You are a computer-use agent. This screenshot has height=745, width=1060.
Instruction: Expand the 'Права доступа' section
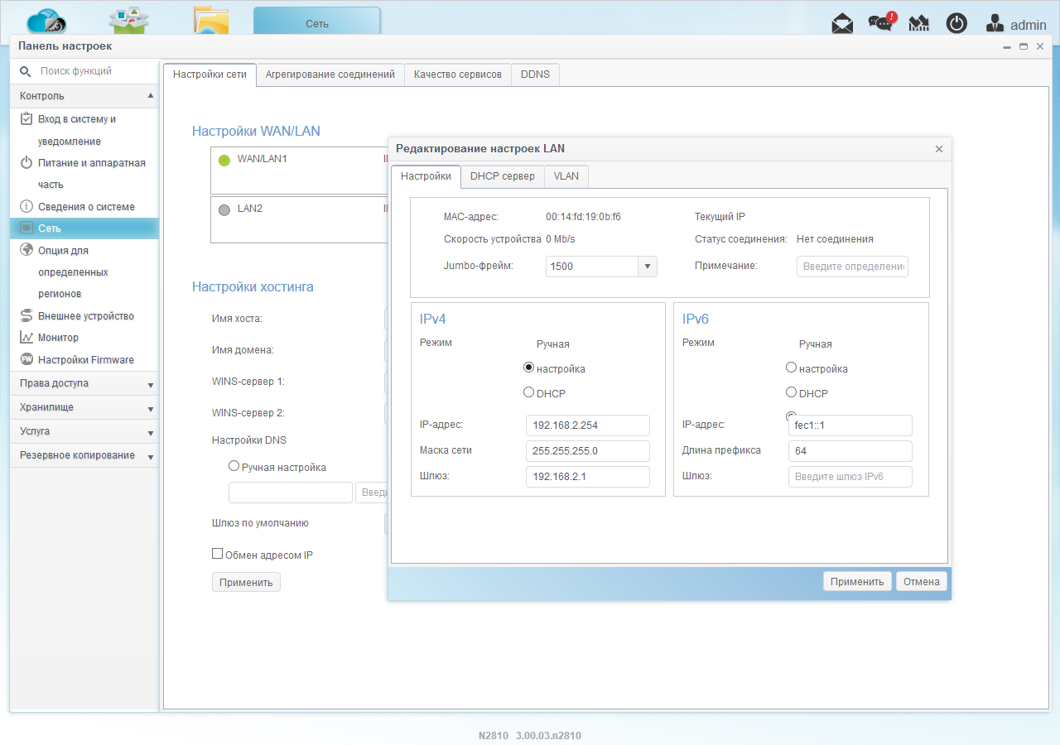click(84, 383)
